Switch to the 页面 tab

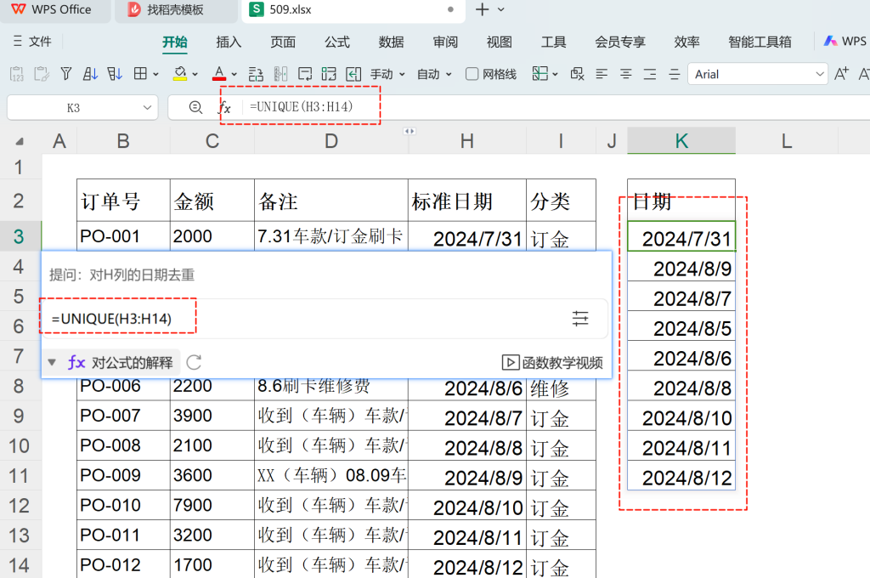click(x=283, y=42)
